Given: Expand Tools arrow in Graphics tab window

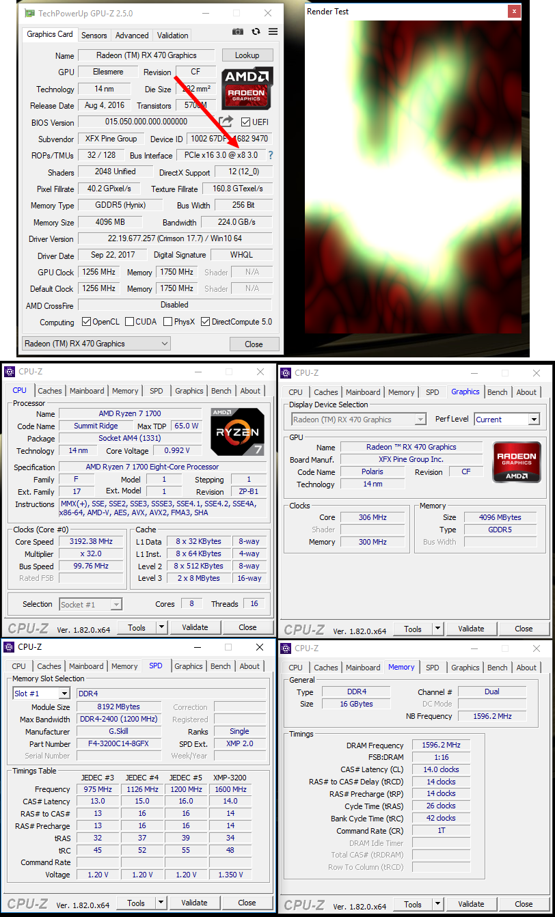Looking at the screenshot, I should 438,629.
